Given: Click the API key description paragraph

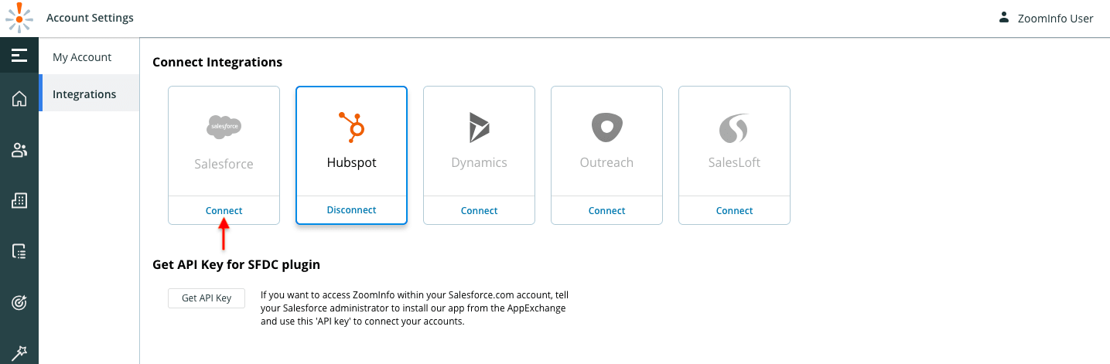Looking at the screenshot, I should coord(415,308).
